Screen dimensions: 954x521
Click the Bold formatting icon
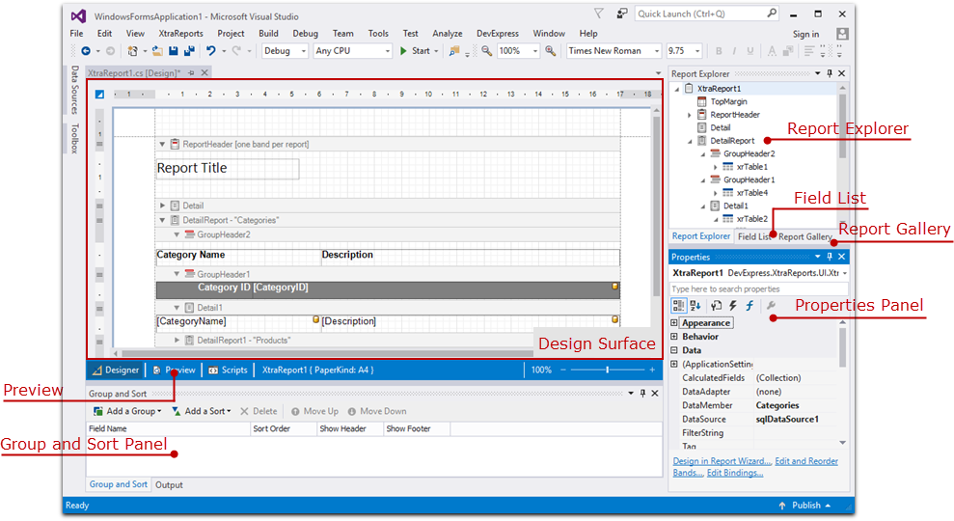coord(719,51)
